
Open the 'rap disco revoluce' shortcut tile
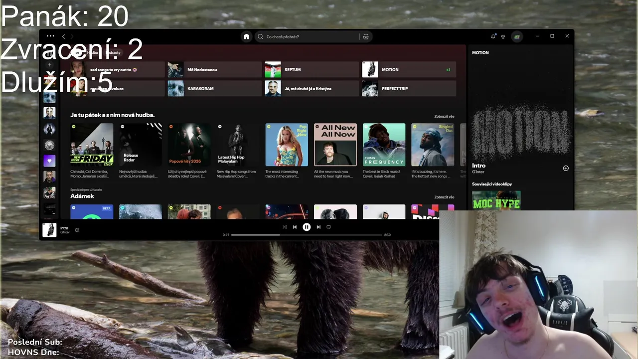point(117,88)
